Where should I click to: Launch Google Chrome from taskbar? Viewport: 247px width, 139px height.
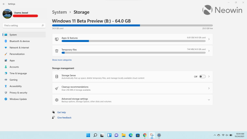[145, 135]
